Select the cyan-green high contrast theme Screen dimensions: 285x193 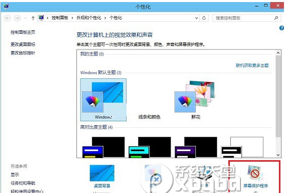pos(150,147)
